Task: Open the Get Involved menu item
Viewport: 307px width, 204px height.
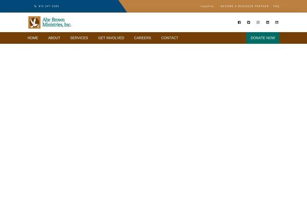Action: click(x=111, y=38)
